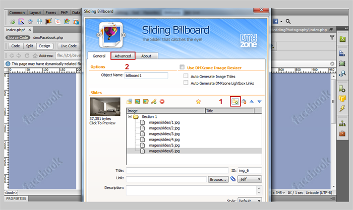Open the Facebook icon dropdown arrow
353x210 pixels.
(281, 22)
